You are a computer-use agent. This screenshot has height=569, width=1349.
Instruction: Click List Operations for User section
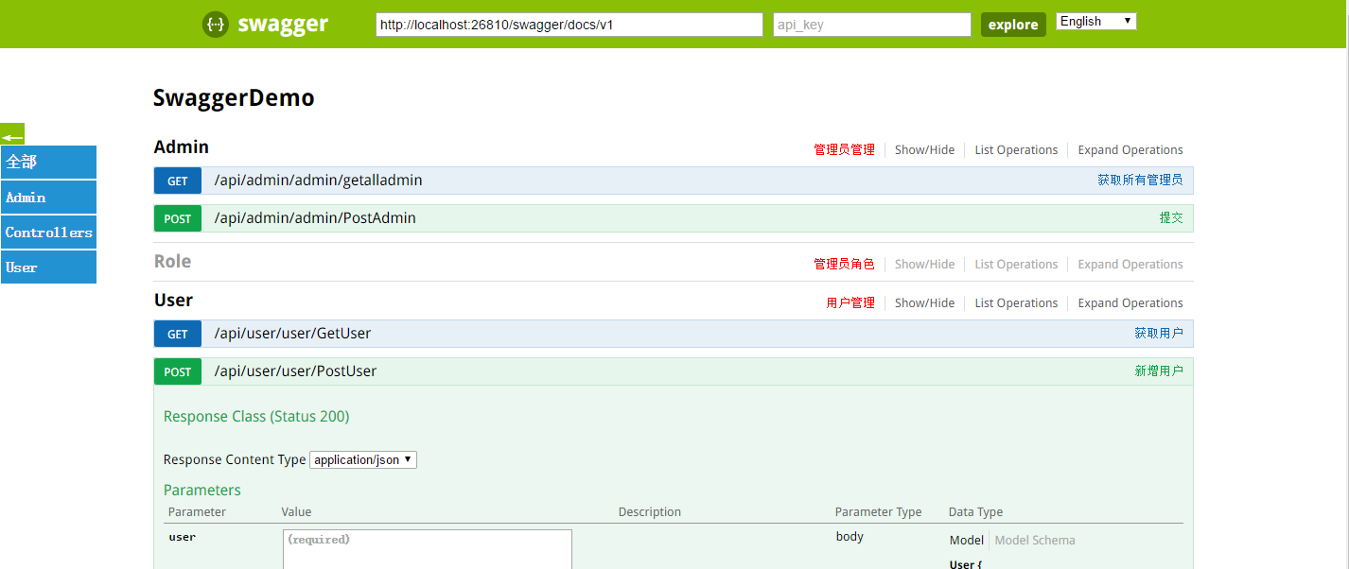[x=1016, y=302]
